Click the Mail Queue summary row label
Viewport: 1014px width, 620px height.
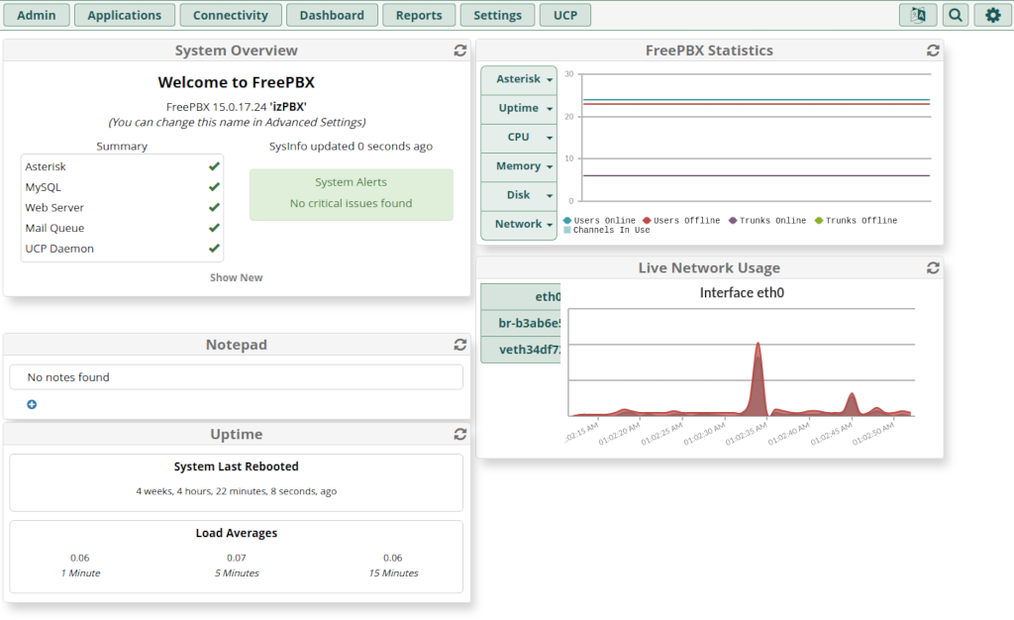pyautogui.click(x=54, y=228)
